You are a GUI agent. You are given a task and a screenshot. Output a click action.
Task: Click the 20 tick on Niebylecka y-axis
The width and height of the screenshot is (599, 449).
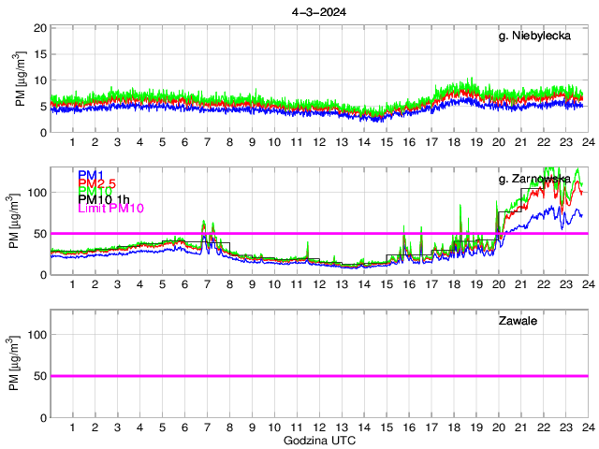click(x=40, y=28)
